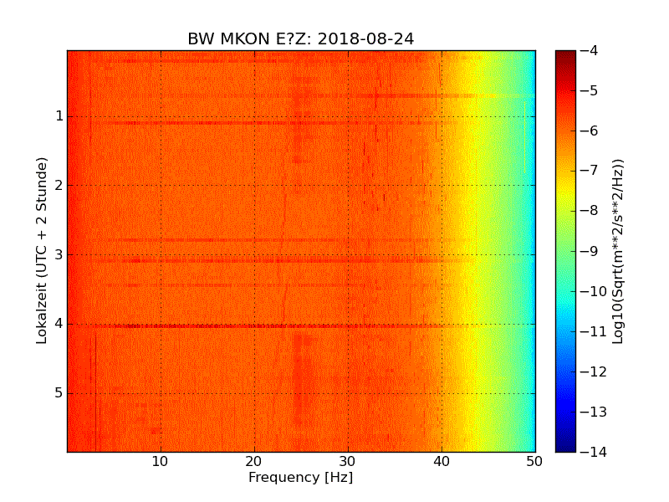Click the colorbar tick label −4
The image size is (669, 502).
(x=589, y=50)
